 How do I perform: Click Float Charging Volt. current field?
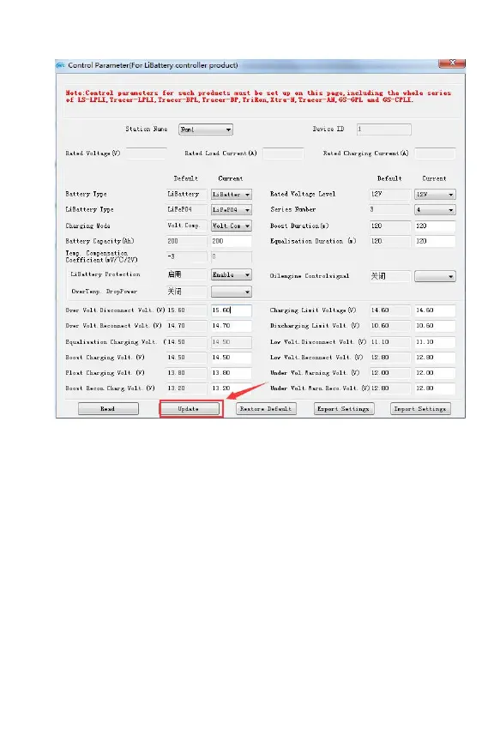pyautogui.click(x=232, y=373)
